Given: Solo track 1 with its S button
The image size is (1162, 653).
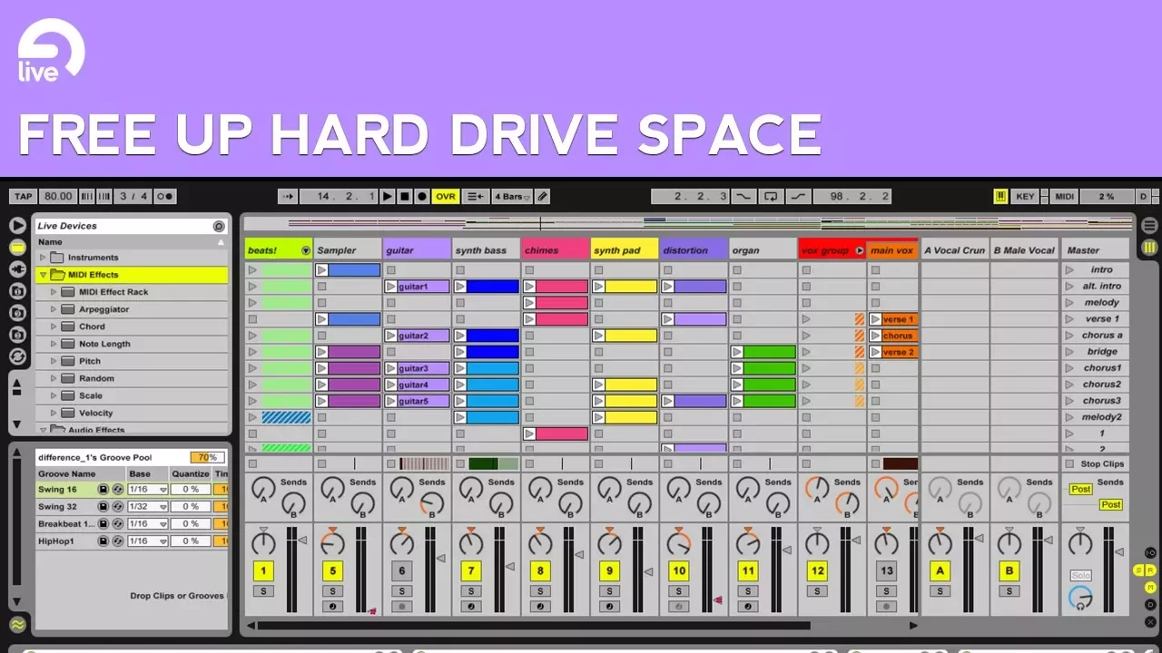Looking at the screenshot, I should (x=263, y=591).
